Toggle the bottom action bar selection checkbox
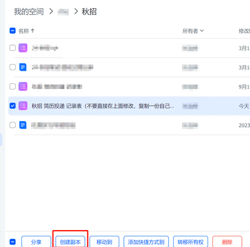 pyautogui.click(x=12, y=242)
